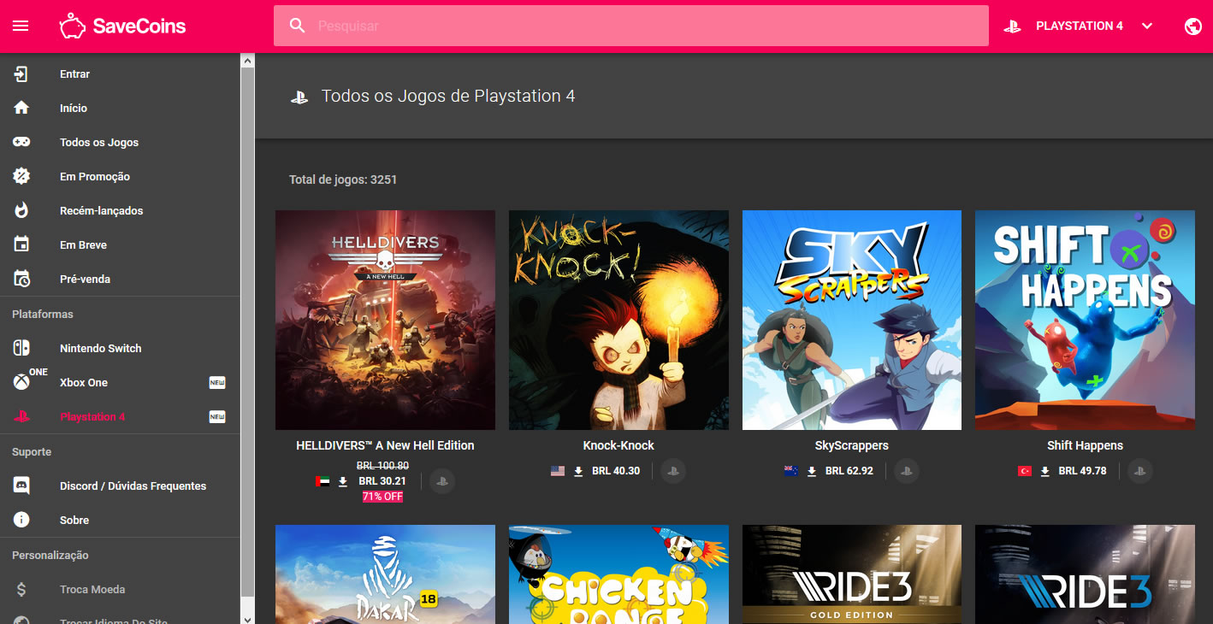The height and width of the screenshot is (624, 1213).
Task: Select Xbox One platform
Action: [x=120, y=382]
